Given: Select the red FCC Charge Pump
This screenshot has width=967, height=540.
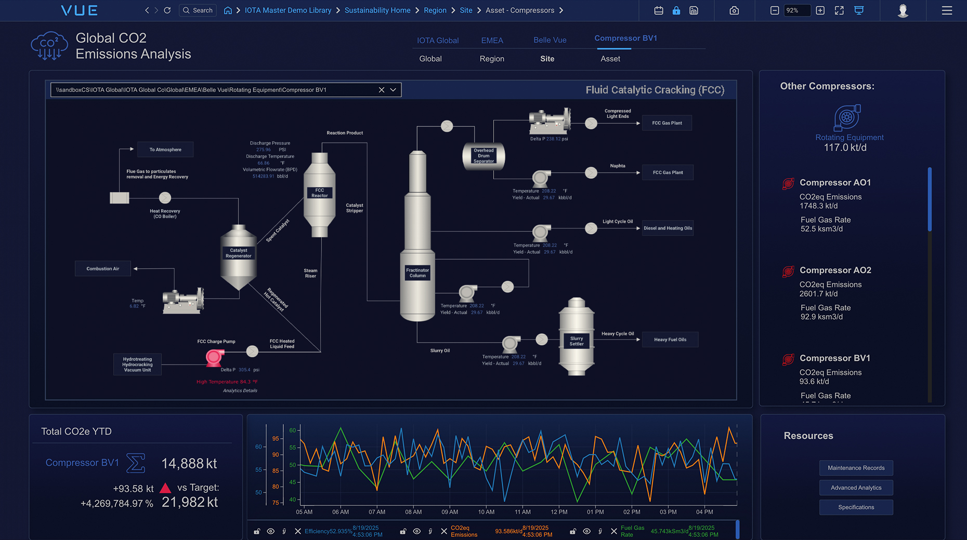Looking at the screenshot, I should 214,358.
